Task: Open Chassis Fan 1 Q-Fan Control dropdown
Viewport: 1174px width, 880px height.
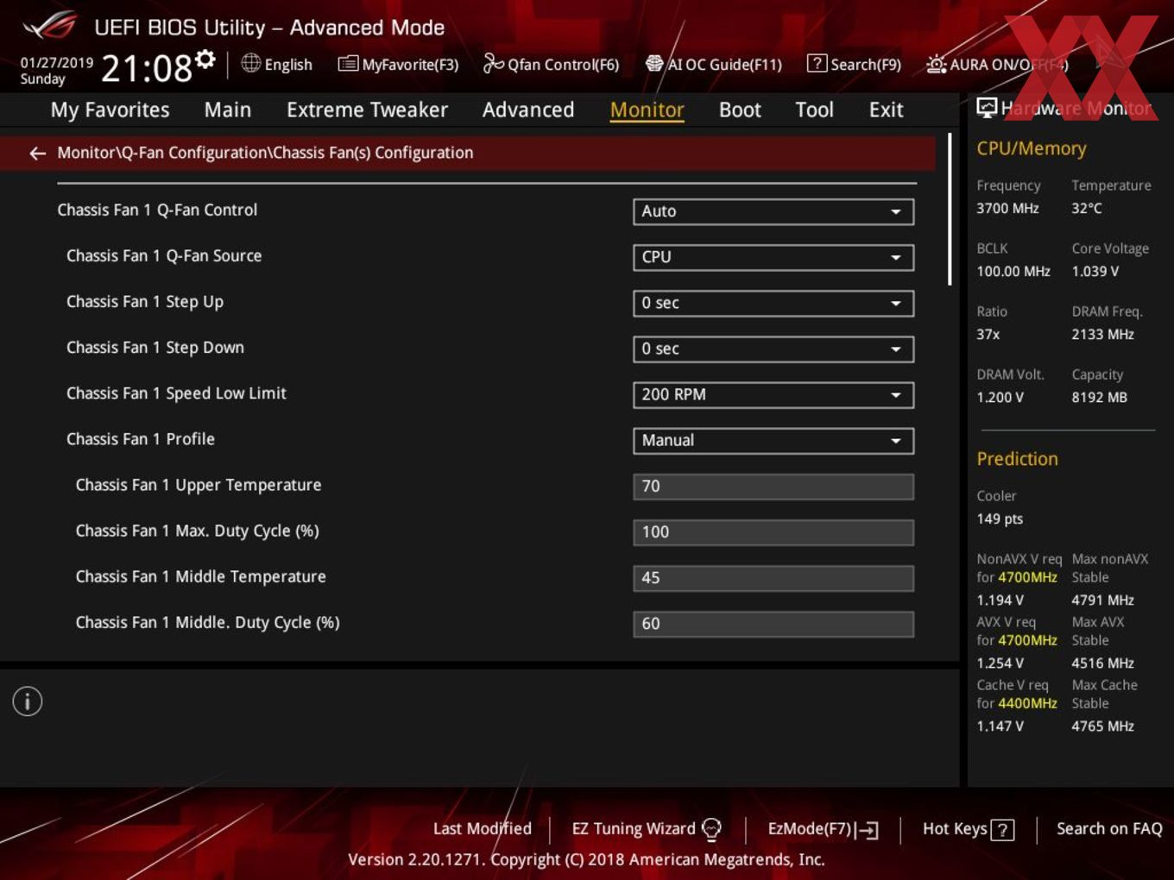Action: point(773,211)
